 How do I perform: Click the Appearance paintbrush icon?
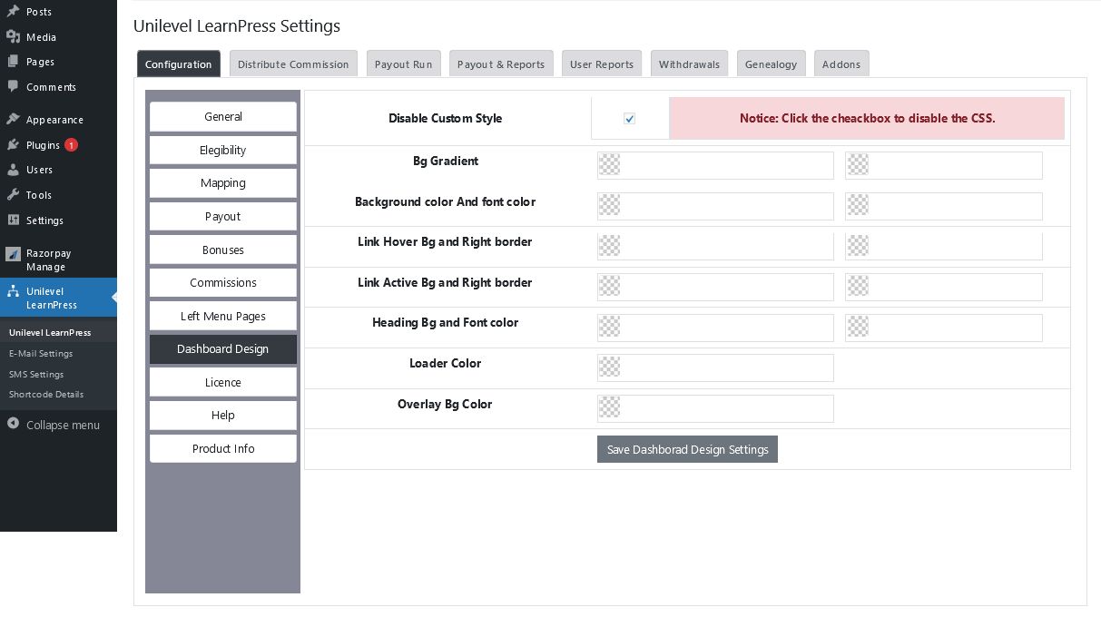tap(13, 120)
